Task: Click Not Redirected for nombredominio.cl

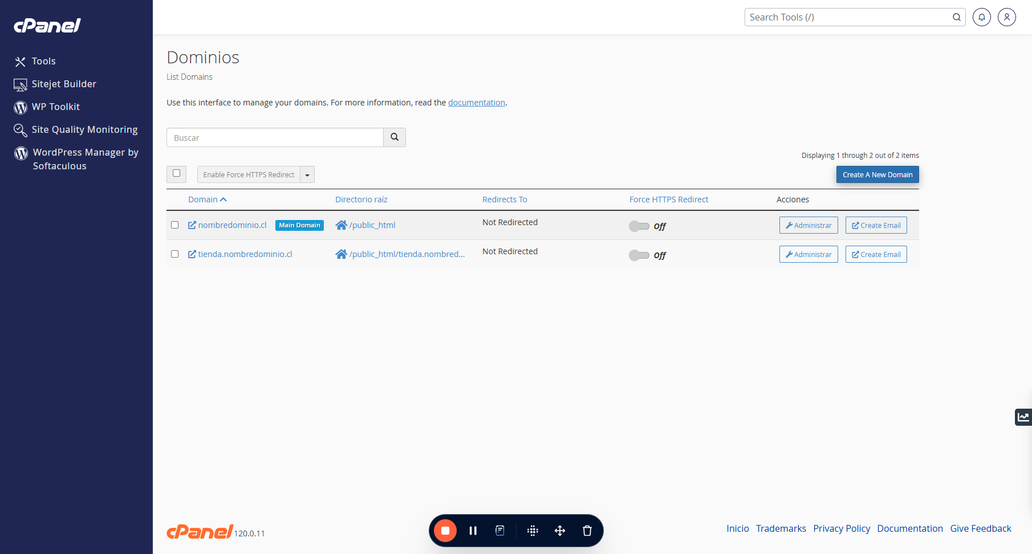Action: point(510,222)
